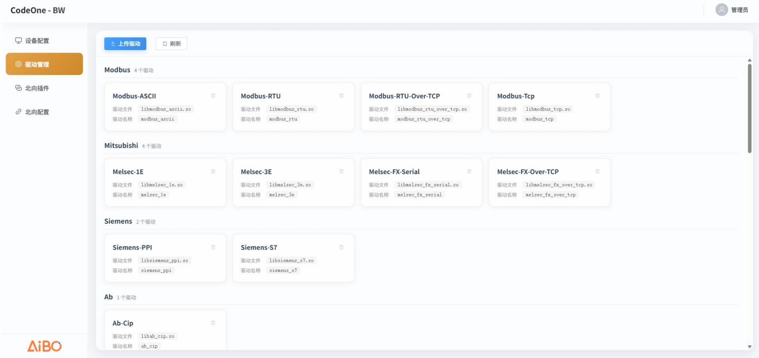Click the libmelsec_1e.so file tag

coord(162,185)
